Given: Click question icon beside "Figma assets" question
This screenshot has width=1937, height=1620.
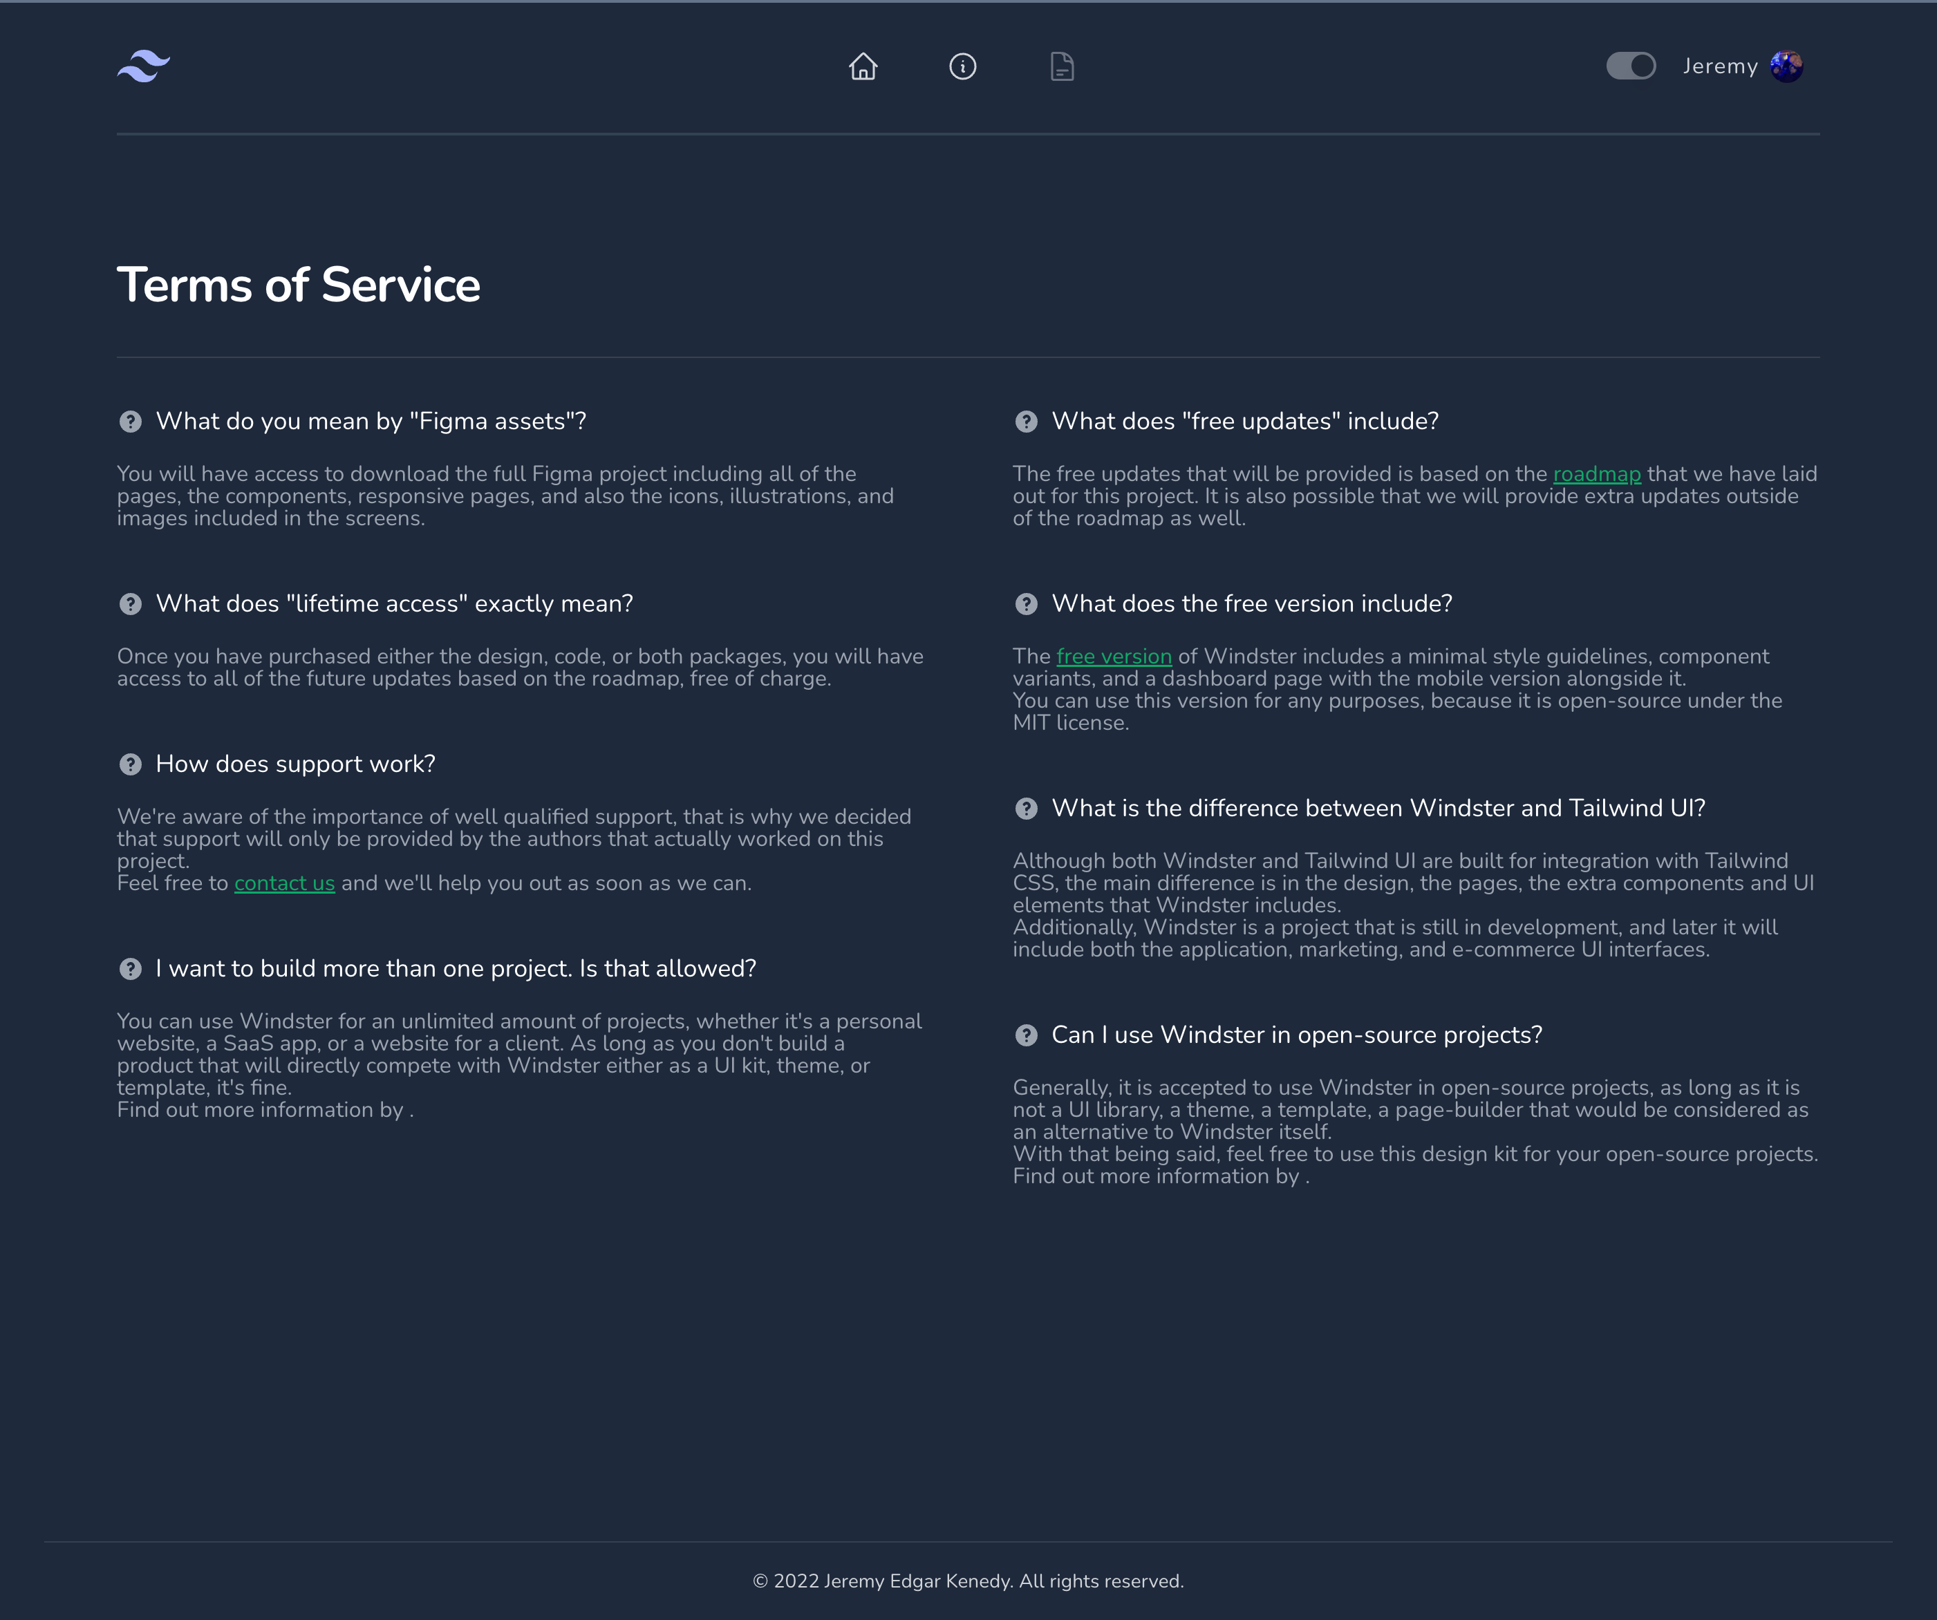Looking at the screenshot, I should [x=130, y=422].
